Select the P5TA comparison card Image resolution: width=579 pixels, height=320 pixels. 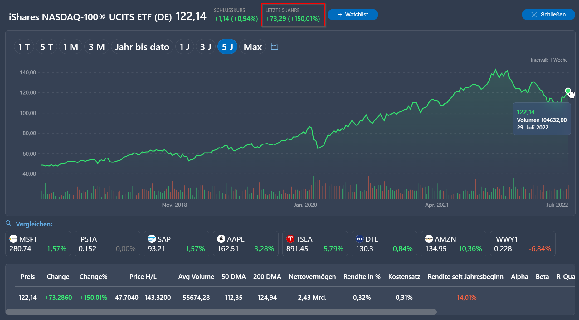107,244
